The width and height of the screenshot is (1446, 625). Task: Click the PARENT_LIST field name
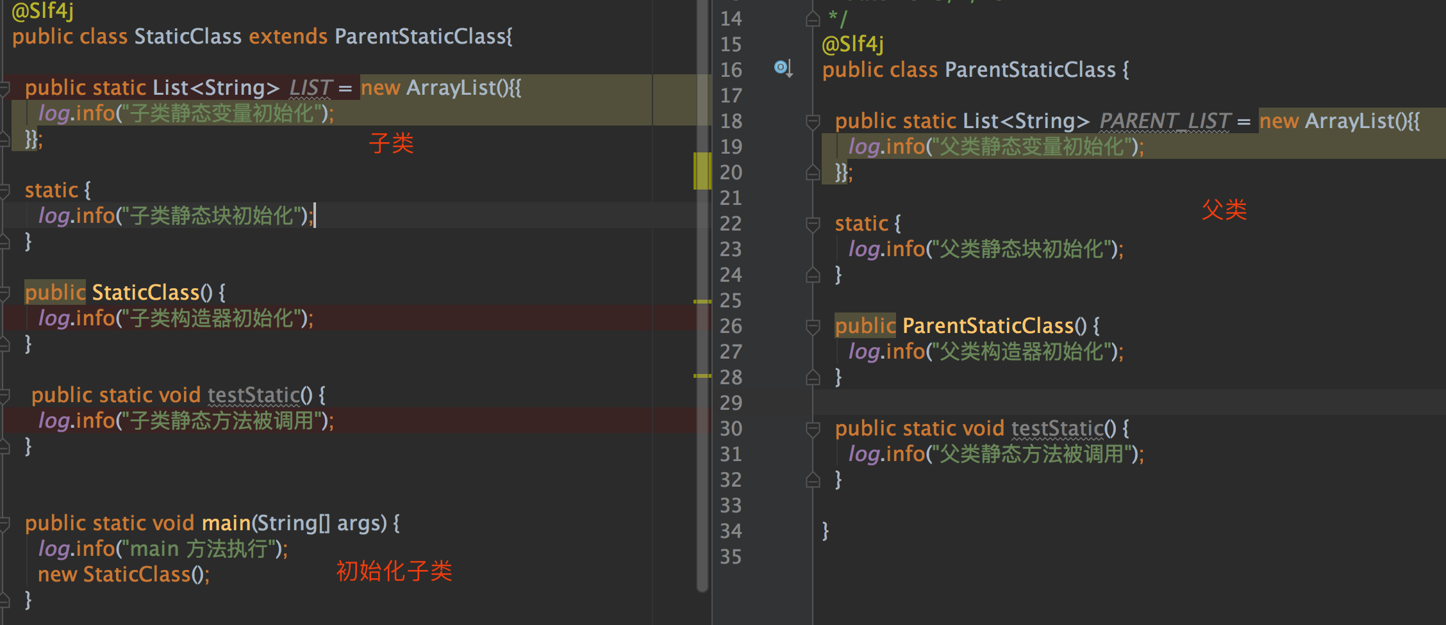coord(1165,121)
